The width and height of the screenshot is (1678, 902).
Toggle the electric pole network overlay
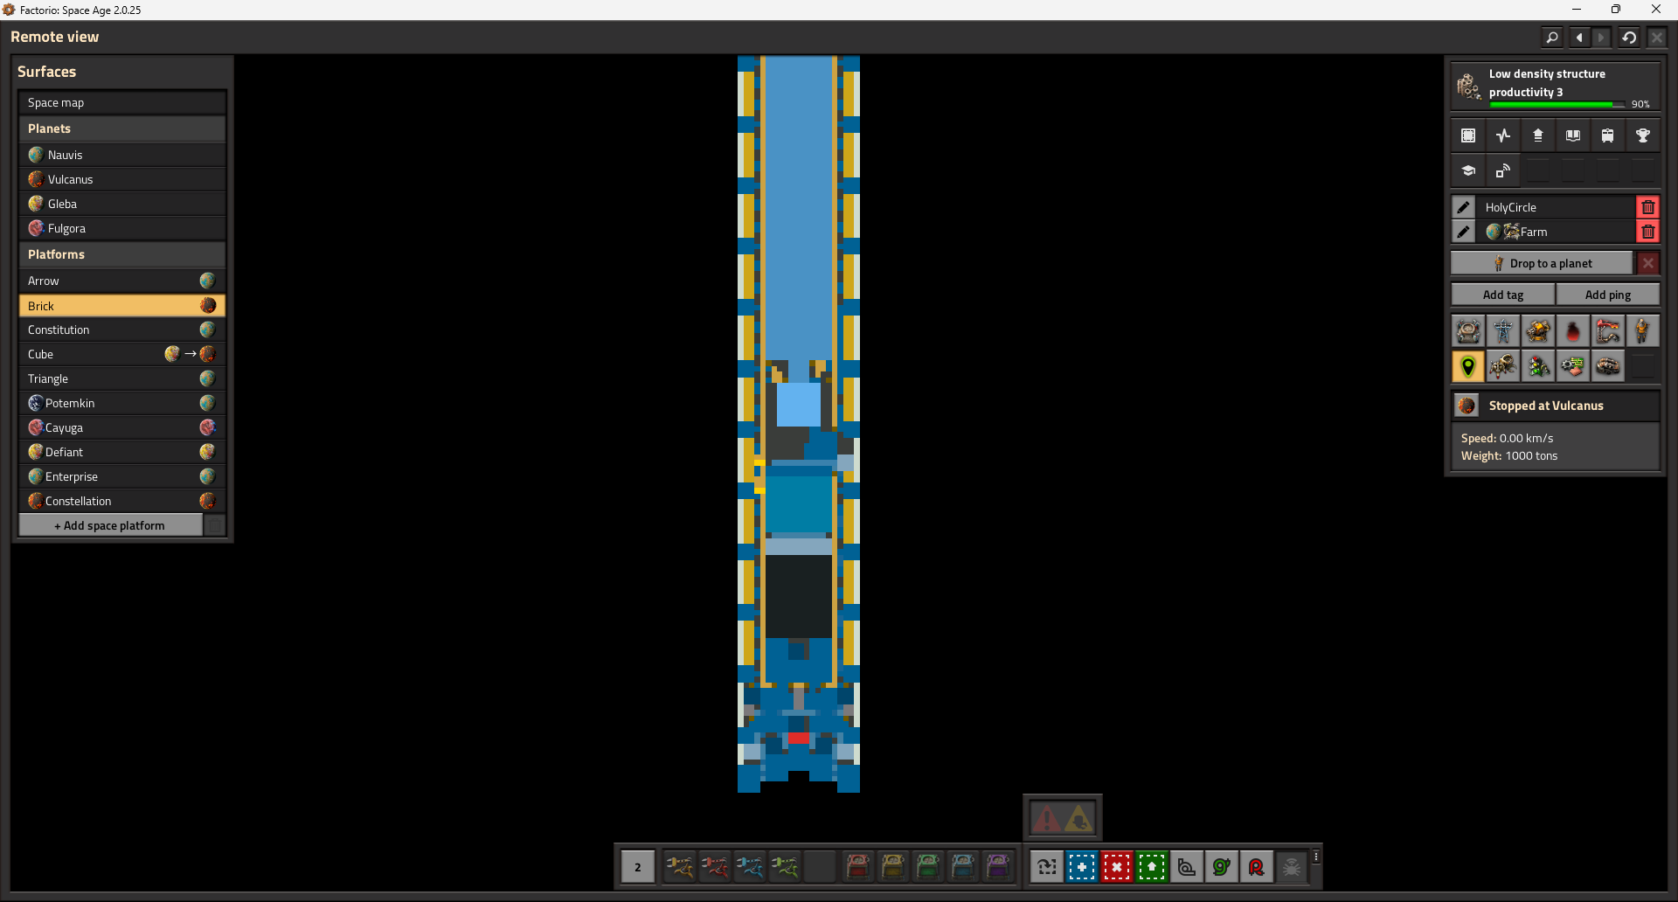[x=1502, y=331]
